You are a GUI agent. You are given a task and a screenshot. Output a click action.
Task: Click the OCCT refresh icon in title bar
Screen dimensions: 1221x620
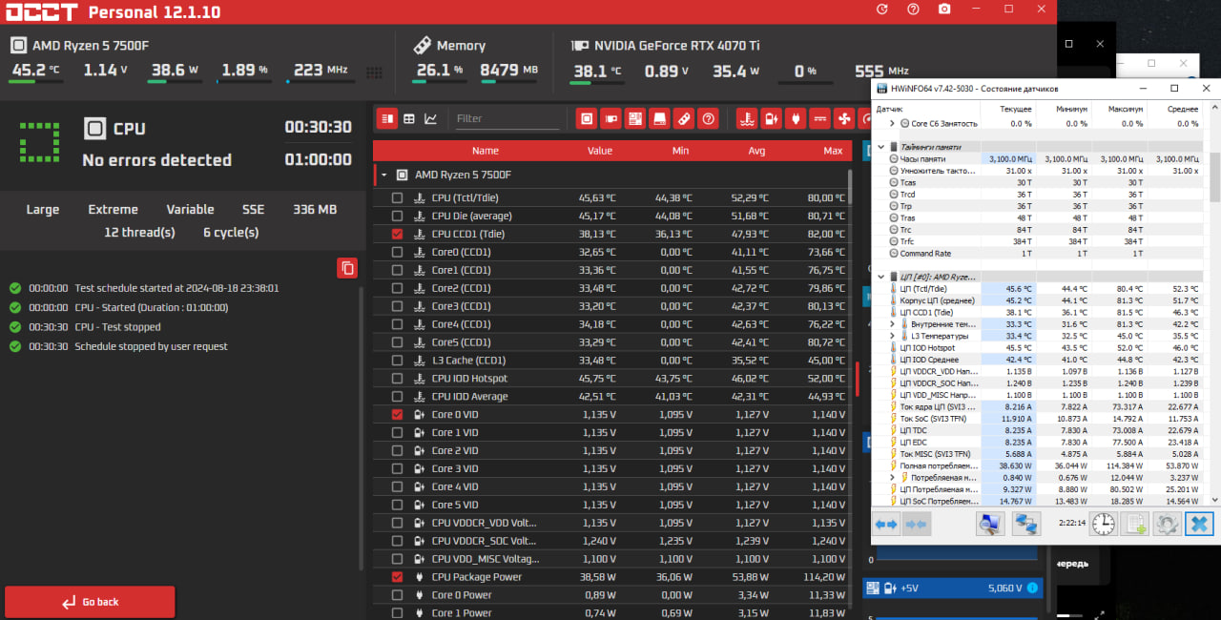tap(881, 10)
